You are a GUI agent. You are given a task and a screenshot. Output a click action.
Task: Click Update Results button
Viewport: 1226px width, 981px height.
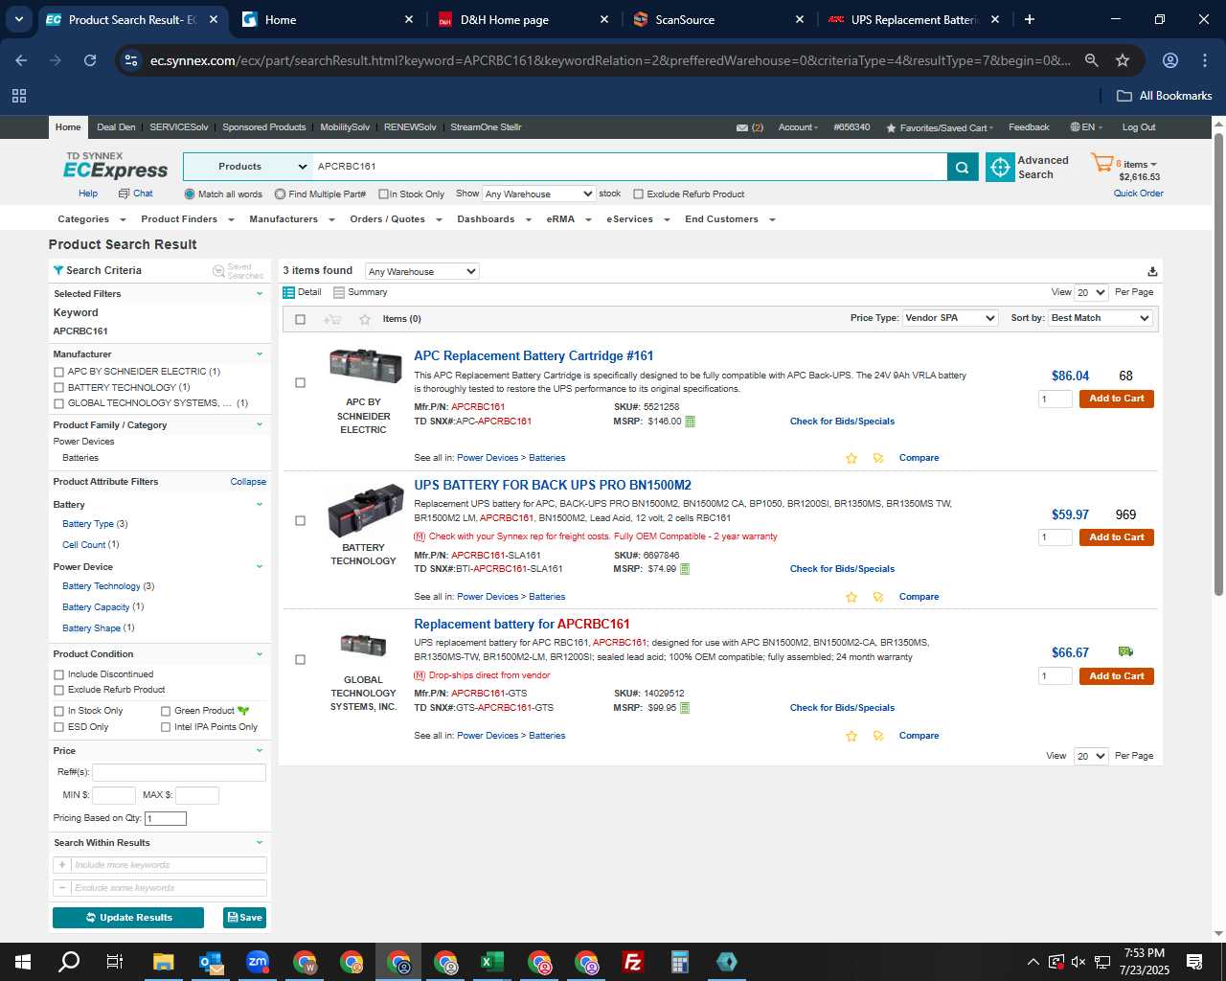[128, 918]
